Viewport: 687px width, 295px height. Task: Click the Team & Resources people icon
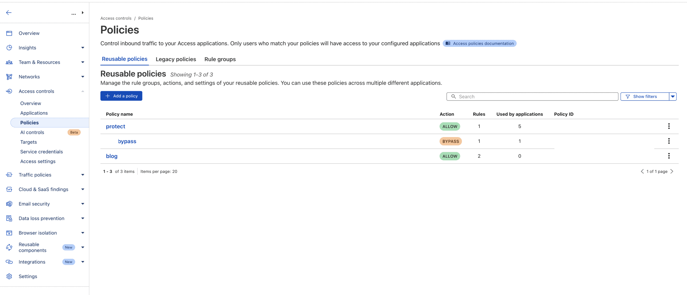point(9,62)
